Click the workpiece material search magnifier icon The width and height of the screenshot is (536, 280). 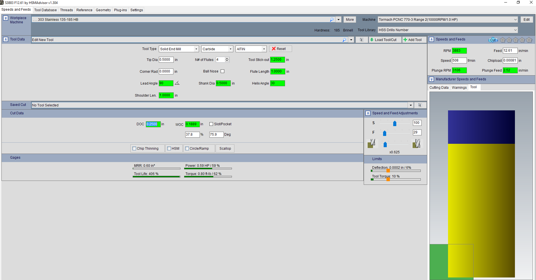coord(332,20)
